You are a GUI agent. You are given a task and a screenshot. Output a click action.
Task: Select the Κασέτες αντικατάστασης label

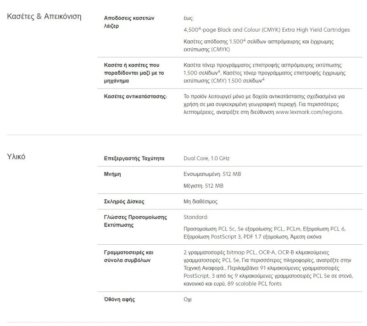(135, 96)
